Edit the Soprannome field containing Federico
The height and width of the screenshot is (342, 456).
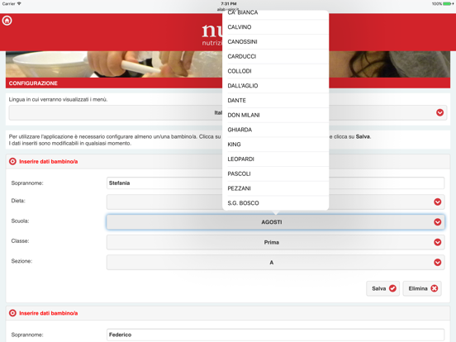click(x=275, y=335)
